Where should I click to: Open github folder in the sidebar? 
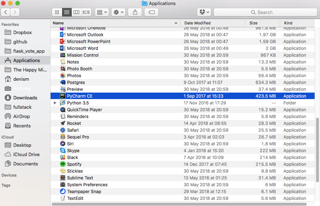[20, 42]
